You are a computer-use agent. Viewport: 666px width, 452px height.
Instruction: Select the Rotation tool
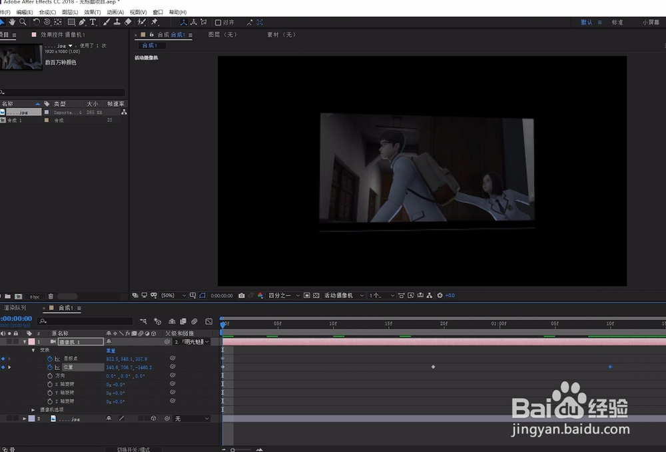37,22
